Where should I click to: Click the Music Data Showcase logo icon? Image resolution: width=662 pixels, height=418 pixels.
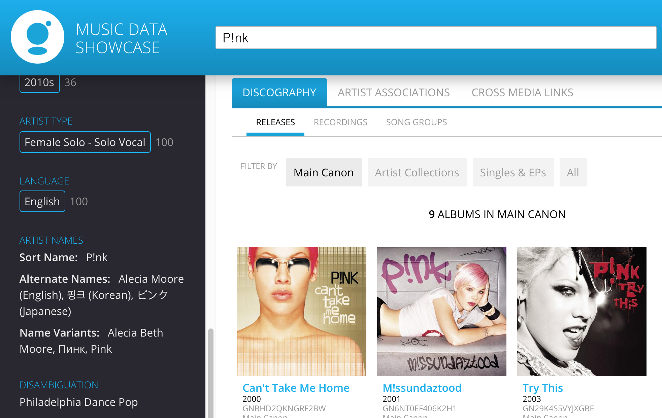click(37, 37)
